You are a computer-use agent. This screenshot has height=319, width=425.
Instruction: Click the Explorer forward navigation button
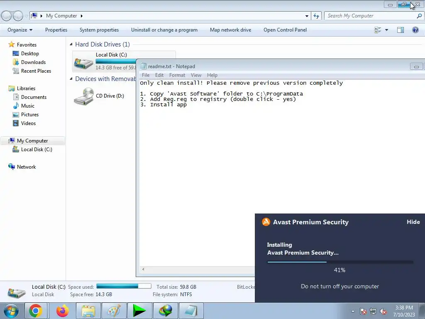coord(18,16)
